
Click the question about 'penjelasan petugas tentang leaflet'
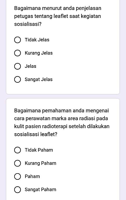point(58,16)
